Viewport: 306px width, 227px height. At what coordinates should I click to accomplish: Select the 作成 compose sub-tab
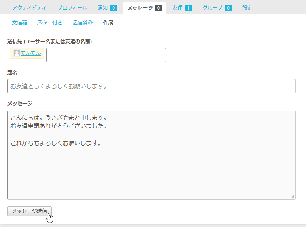tap(108, 22)
